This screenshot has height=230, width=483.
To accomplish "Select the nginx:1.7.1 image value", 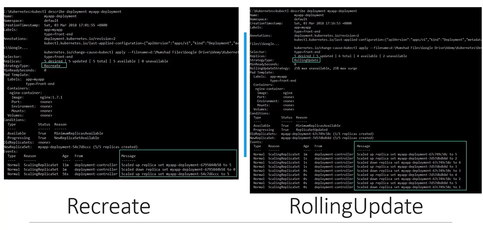I will click(x=51, y=97).
